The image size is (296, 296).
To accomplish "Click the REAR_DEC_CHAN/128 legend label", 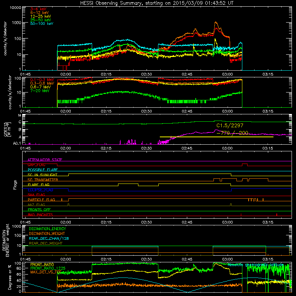I will [x=49, y=238].
